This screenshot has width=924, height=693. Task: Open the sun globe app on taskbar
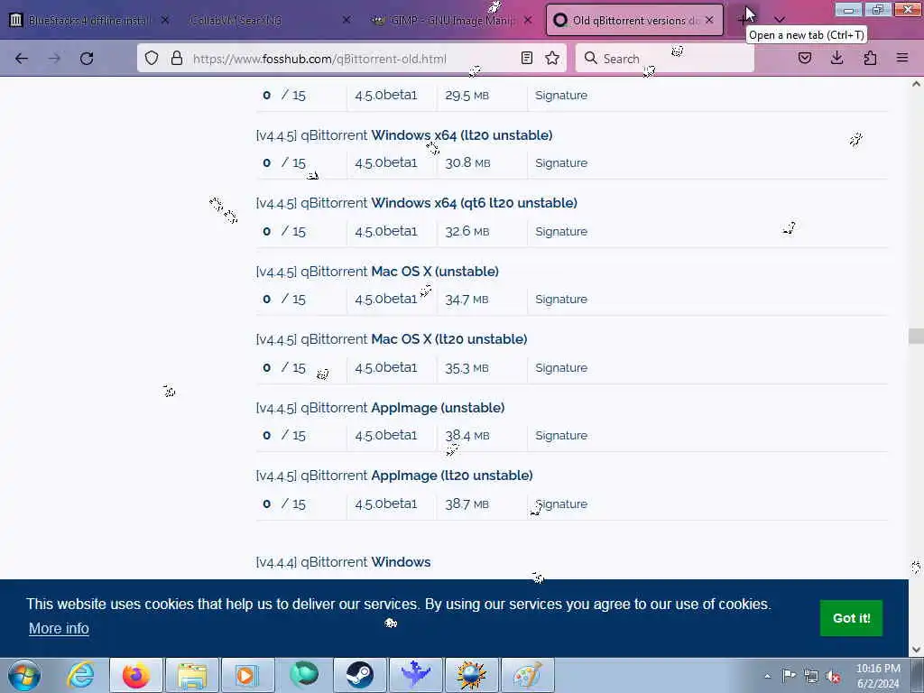(471, 675)
